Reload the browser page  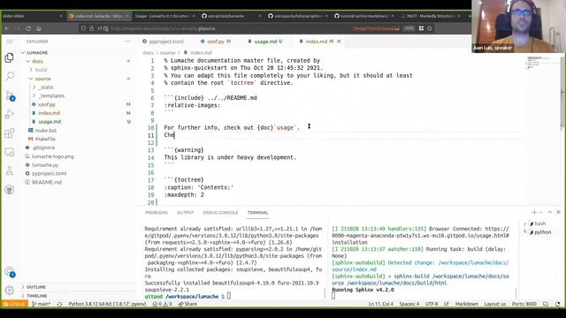click(x=28, y=28)
